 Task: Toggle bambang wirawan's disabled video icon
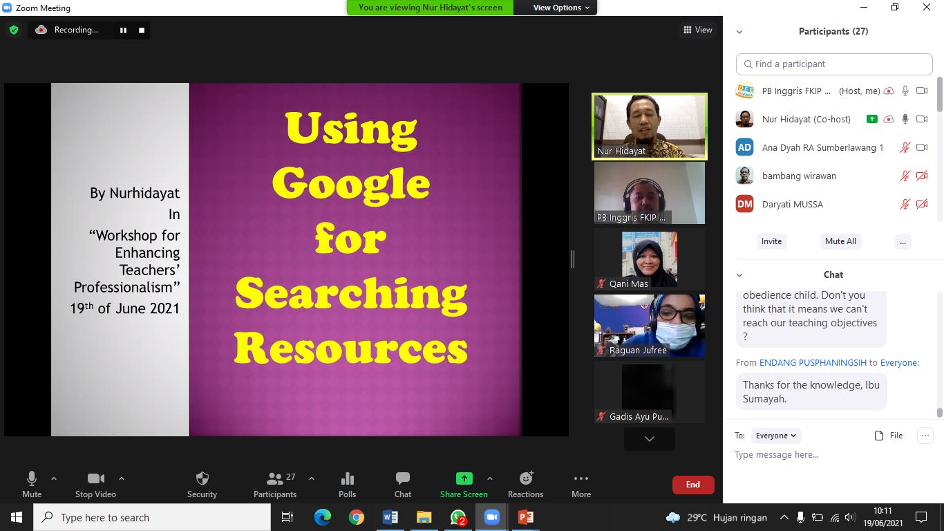pos(922,176)
